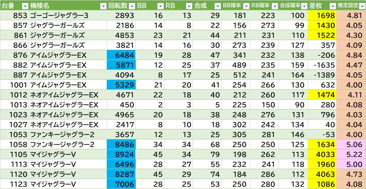Expand the 合成 column filter dropdown

tap(217, 6)
